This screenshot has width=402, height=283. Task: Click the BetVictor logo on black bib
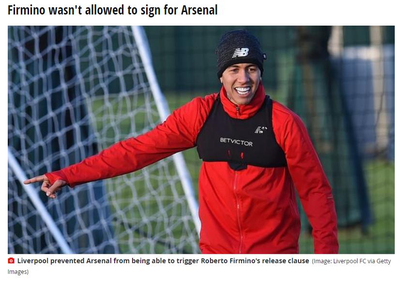point(236,142)
